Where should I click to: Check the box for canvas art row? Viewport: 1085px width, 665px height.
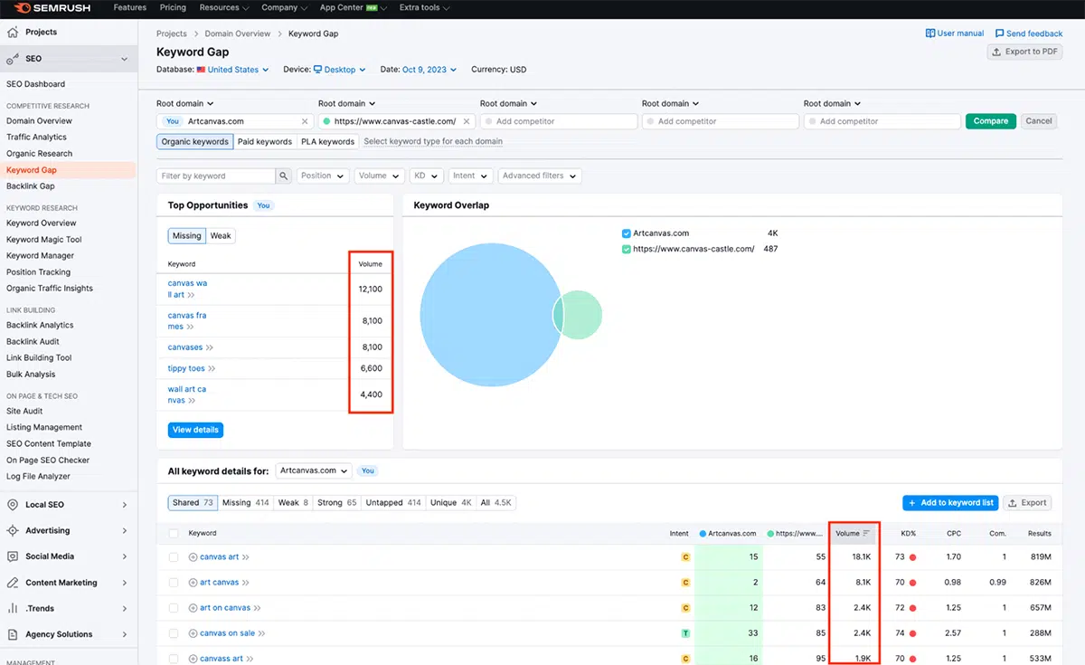pyautogui.click(x=174, y=557)
